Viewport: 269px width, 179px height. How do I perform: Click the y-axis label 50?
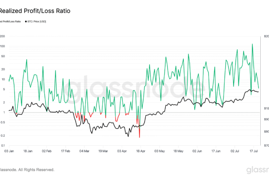pos(3,56)
